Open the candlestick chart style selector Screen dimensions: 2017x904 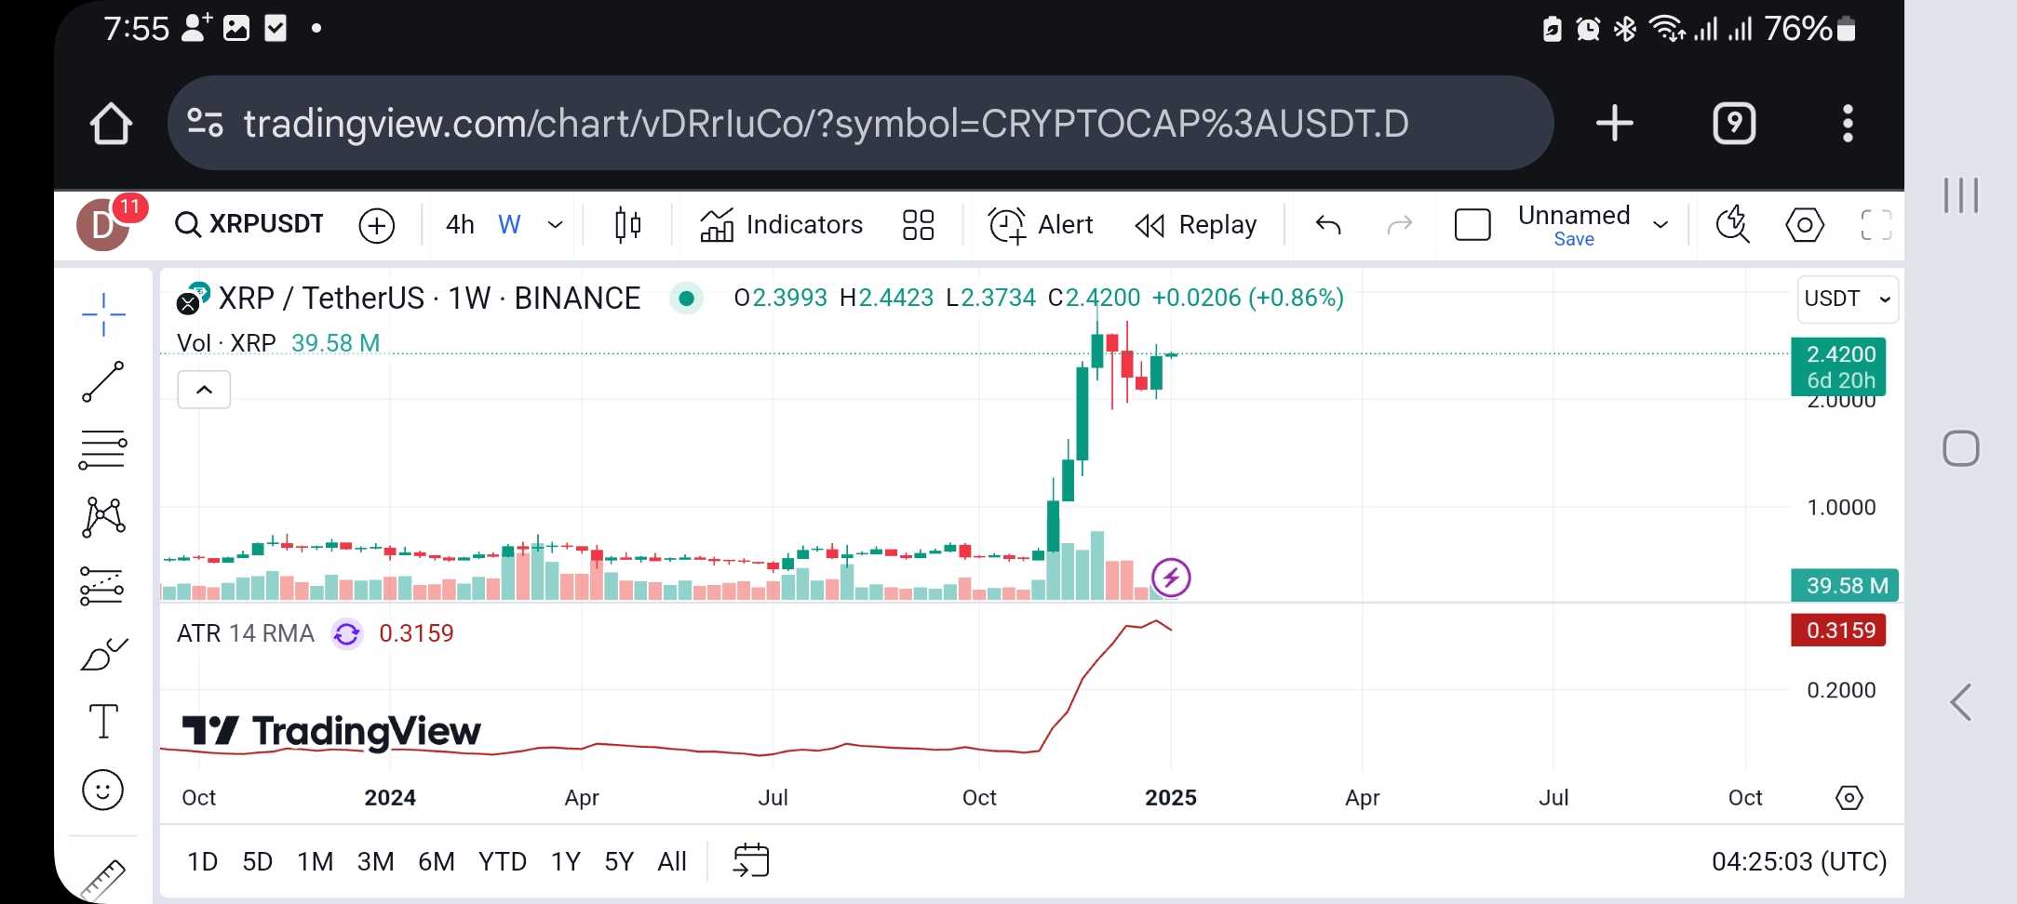tap(628, 225)
